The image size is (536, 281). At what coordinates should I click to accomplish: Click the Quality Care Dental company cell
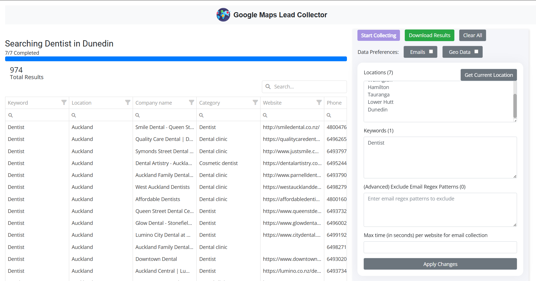click(x=165, y=139)
